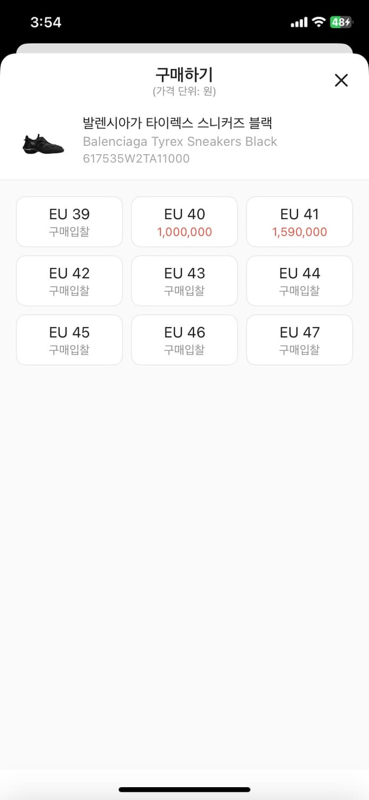Screen dimensions: 369x800
Task: Tap the battery charging indicator
Action: (x=341, y=21)
